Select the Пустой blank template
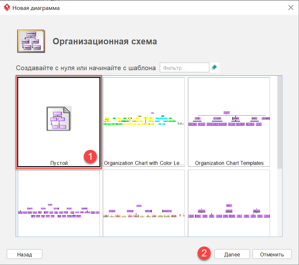 [x=58, y=121]
